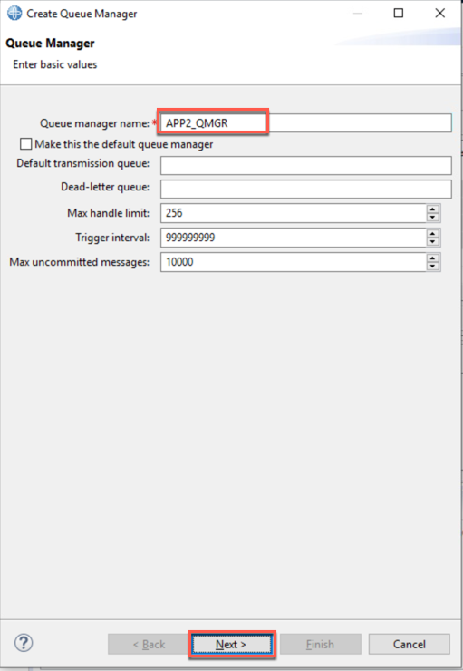463x671 pixels.
Task: Click the Create Queue Manager globe icon
Action: [14, 14]
